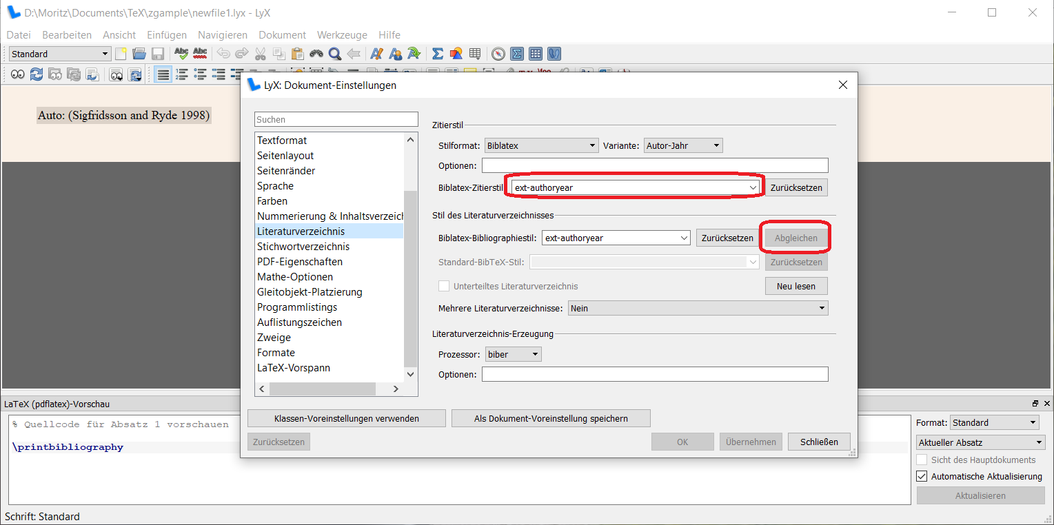1054x525 pixels.
Task: Toggle outline compass icon
Action: (x=498, y=54)
